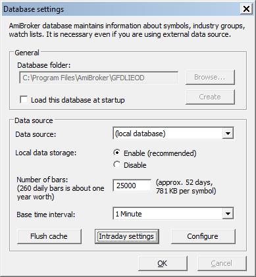Click the Configure button
Viewport: 256px width, 277px height.
[x=203, y=236]
